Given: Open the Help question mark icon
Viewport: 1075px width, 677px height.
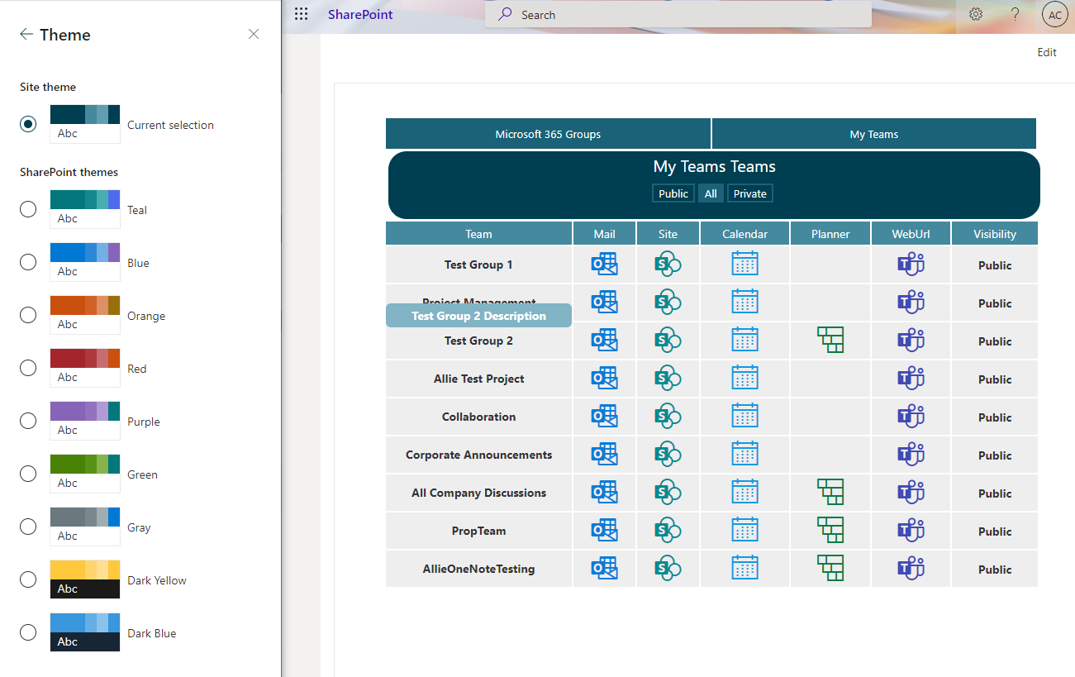Looking at the screenshot, I should (x=1016, y=15).
